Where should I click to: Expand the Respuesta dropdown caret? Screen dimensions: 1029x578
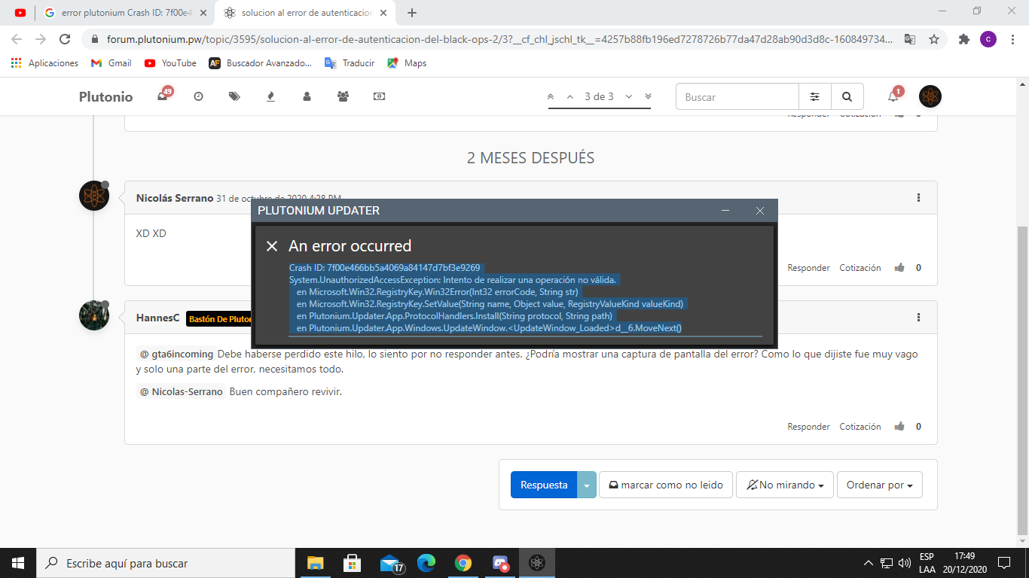(587, 485)
